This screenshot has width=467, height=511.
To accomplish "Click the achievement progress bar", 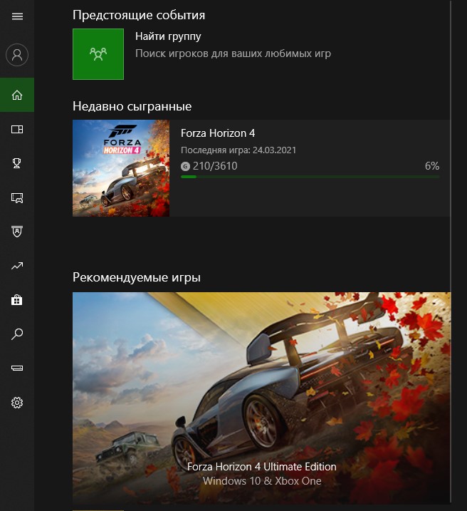I will coord(310,177).
